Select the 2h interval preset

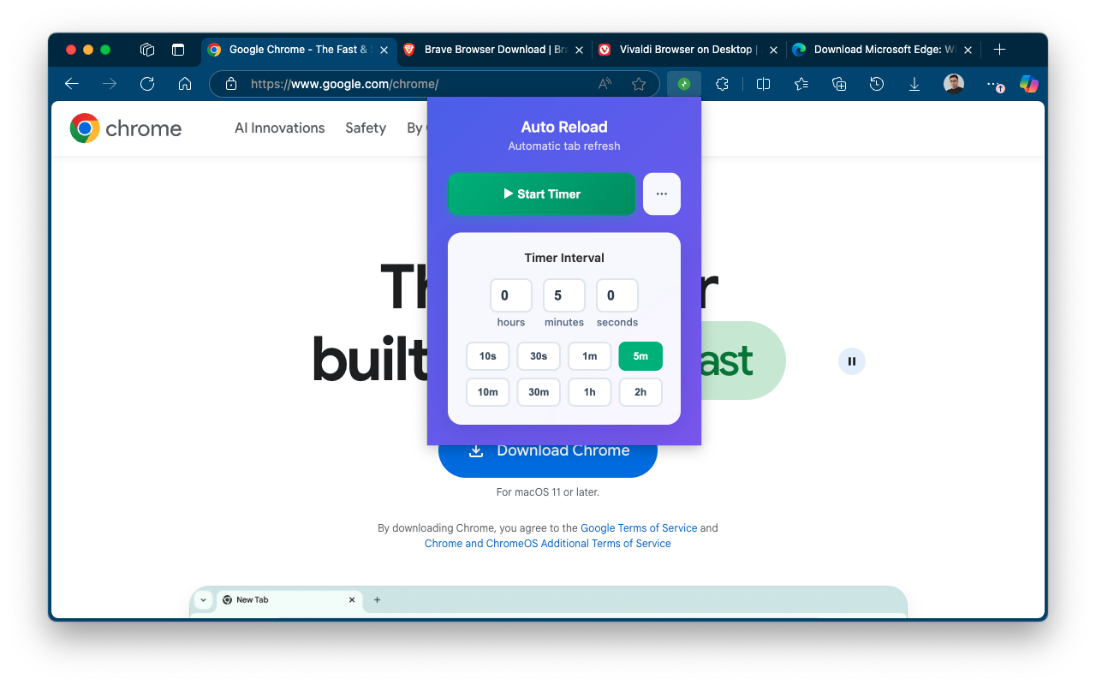pyautogui.click(x=640, y=392)
